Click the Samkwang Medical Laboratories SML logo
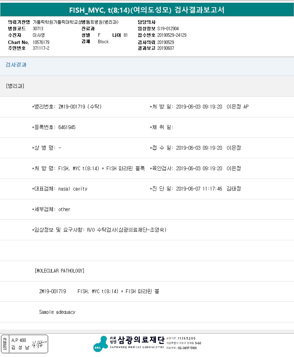294x357 pixels. coord(100,344)
